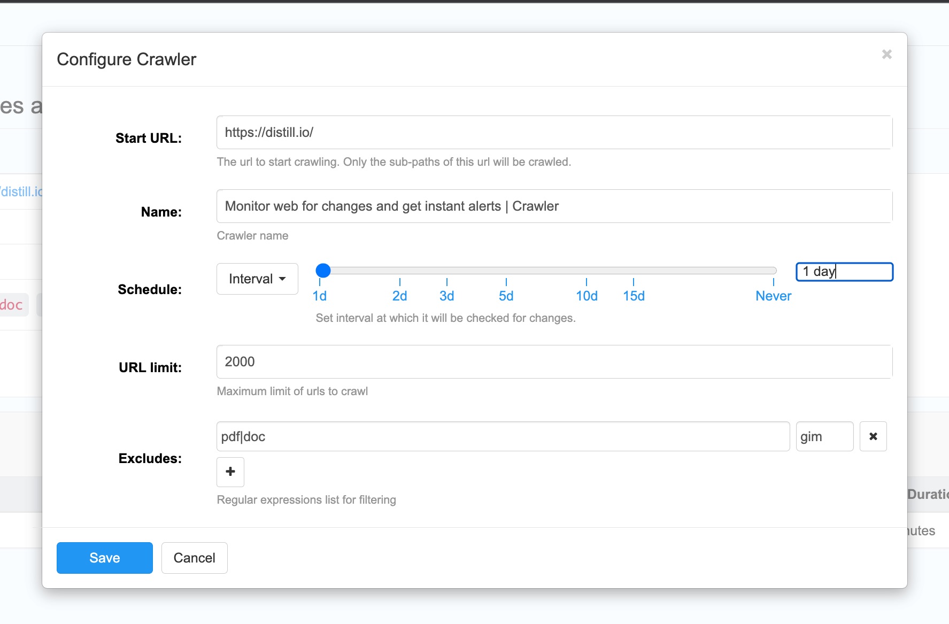Screen dimensions: 949x624
Task: Pick the 10d interval tick
Action: coord(587,295)
